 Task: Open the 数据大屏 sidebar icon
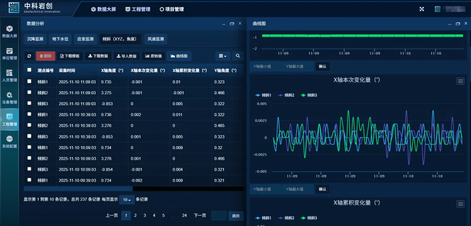pyautogui.click(x=10, y=31)
